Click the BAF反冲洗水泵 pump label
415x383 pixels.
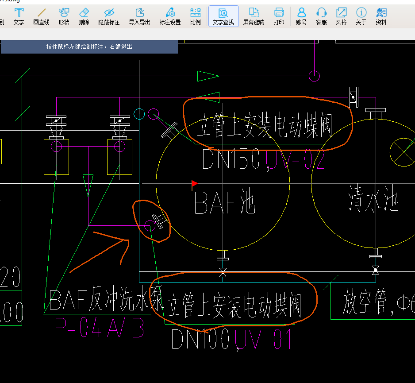tap(106, 298)
